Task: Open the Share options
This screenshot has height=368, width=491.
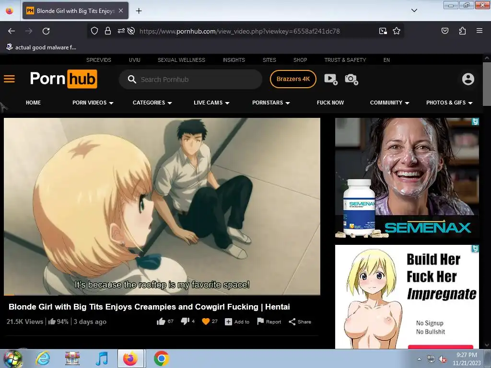Action: click(x=300, y=322)
